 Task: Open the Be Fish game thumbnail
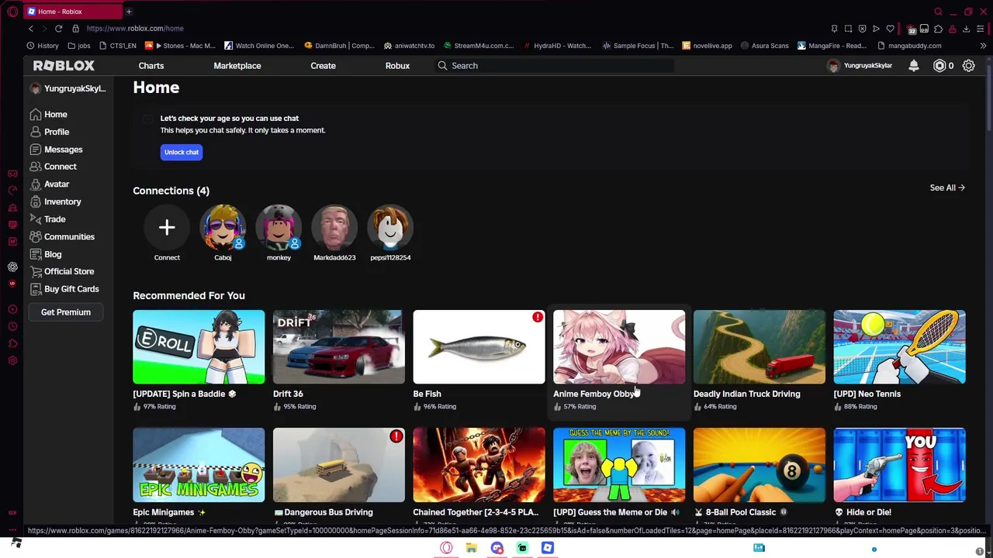(x=479, y=346)
